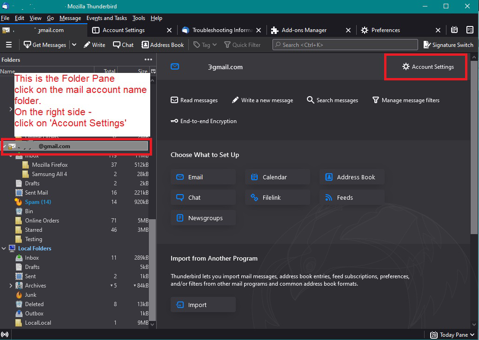Click Manage message filters
The width and height of the screenshot is (479, 340).
click(x=406, y=100)
